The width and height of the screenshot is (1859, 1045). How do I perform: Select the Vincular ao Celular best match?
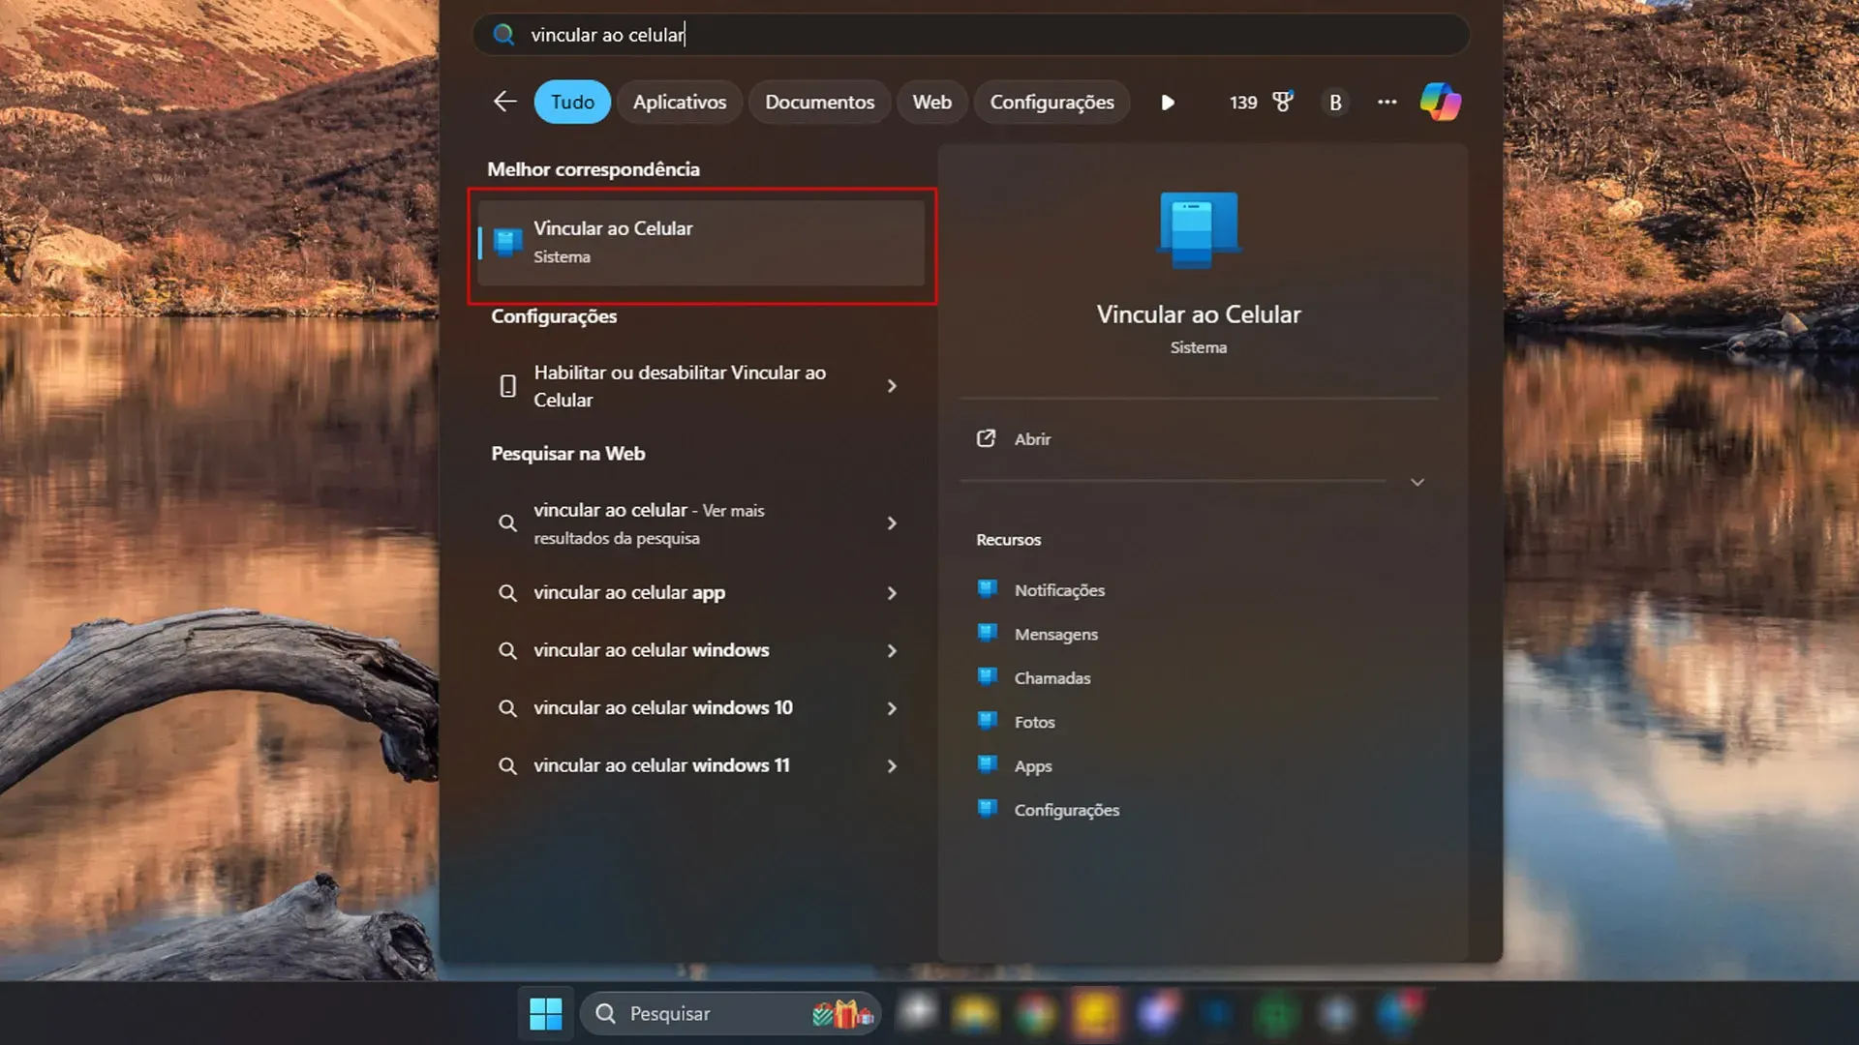pos(702,242)
